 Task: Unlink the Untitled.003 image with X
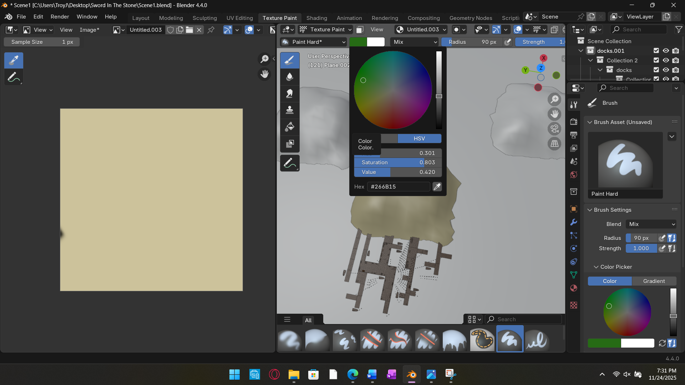click(199, 30)
